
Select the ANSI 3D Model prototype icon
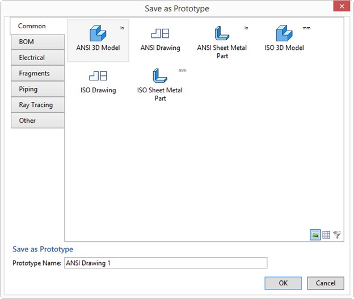click(98, 33)
